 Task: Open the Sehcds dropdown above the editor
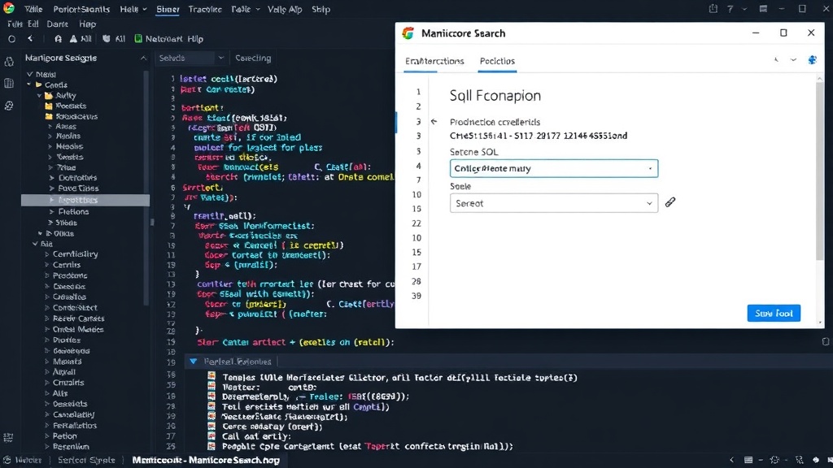190,58
